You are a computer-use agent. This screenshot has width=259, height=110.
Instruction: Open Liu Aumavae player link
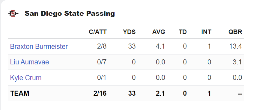click(x=30, y=62)
